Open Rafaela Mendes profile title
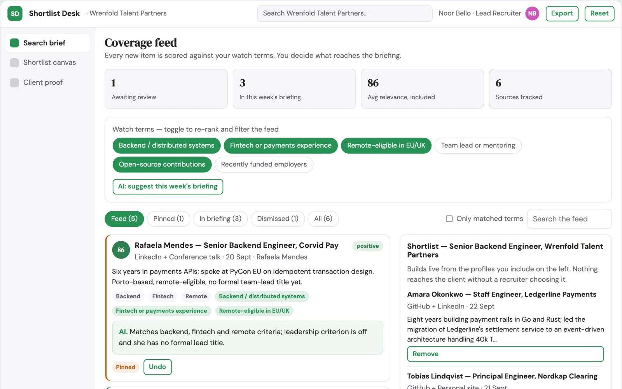The height and width of the screenshot is (389, 622). pos(236,245)
